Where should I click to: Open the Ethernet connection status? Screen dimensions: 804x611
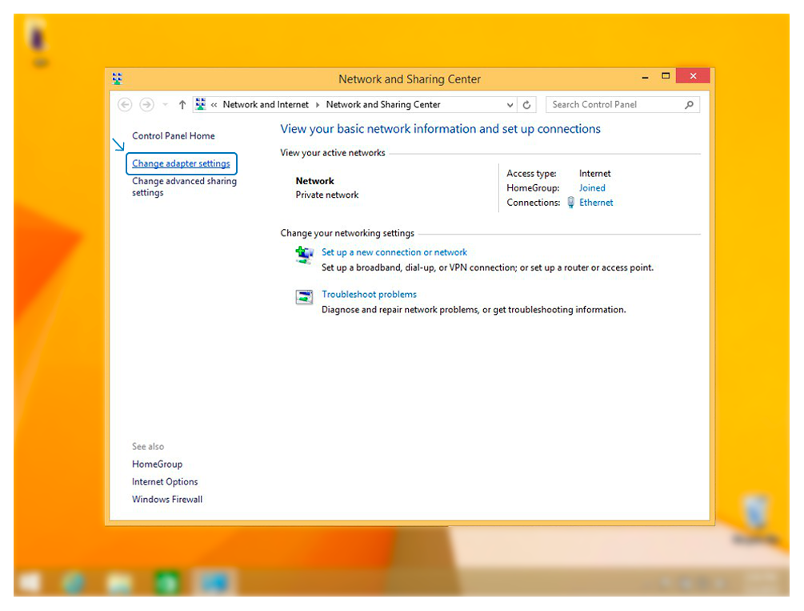[596, 203]
